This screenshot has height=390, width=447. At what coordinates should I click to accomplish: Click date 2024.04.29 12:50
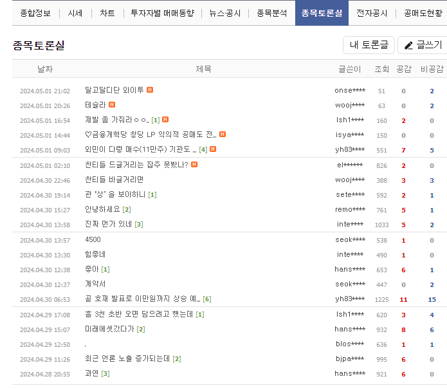point(45,345)
